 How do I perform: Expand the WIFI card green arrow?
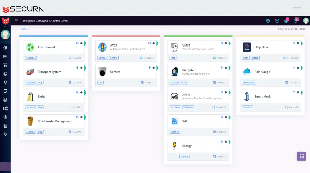[230, 117]
